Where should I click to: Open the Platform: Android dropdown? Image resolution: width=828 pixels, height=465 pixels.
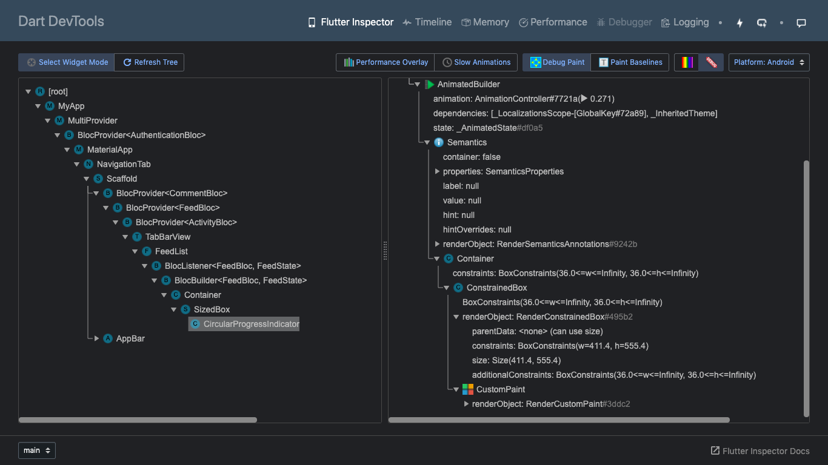click(x=769, y=62)
